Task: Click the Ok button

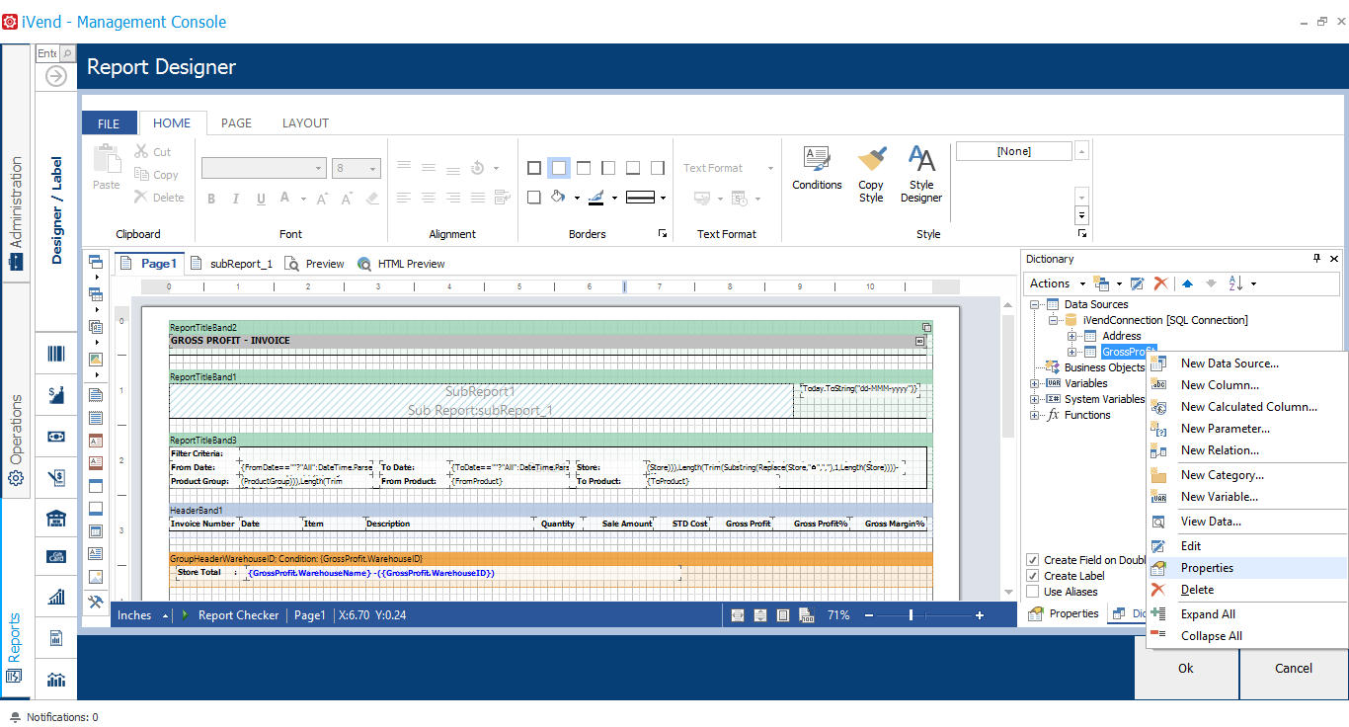Action: tap(1186, 669)
